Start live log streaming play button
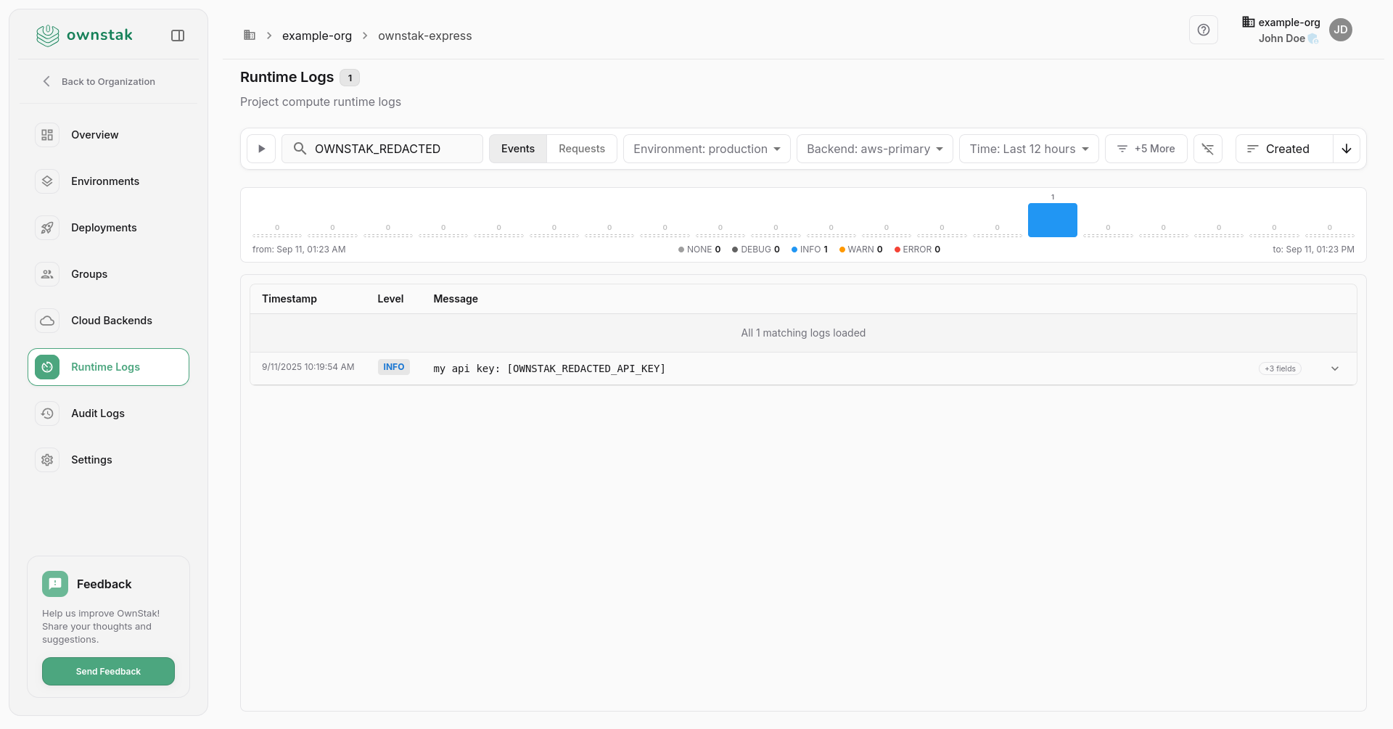The height and width of the screenshot is (729, 1393). (x=261, y=149)
